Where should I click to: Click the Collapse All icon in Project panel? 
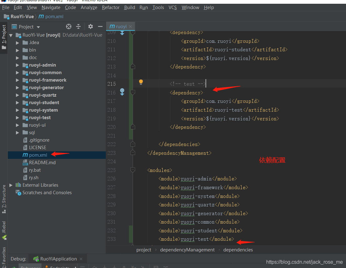tap(78, 27)
